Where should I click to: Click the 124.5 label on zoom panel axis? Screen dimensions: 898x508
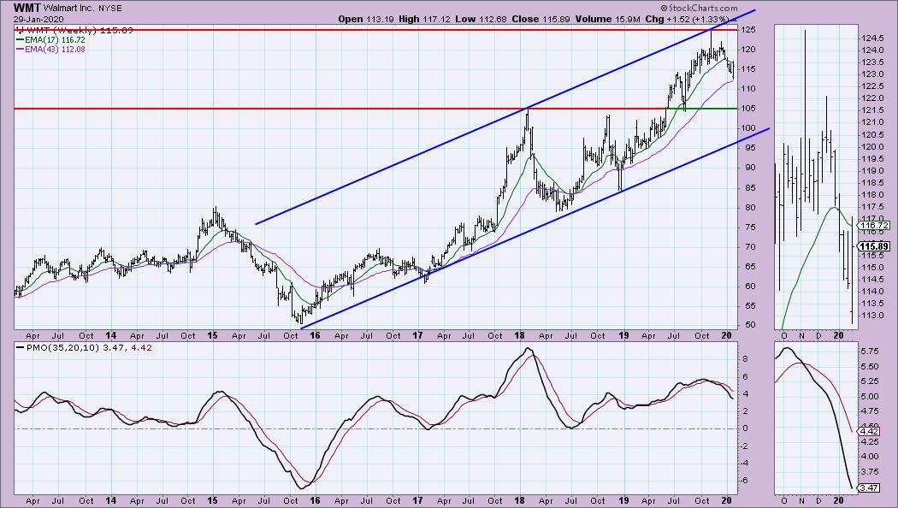[872, 38]
